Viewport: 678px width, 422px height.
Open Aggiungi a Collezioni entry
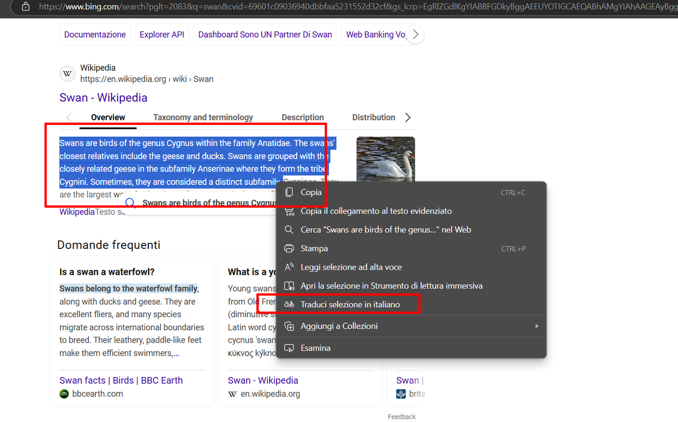pos(411,326)
